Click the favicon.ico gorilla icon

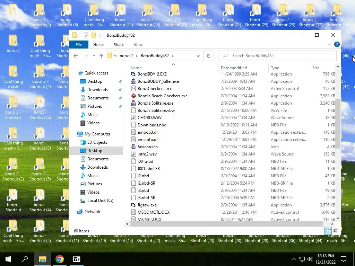pos(133,147)
